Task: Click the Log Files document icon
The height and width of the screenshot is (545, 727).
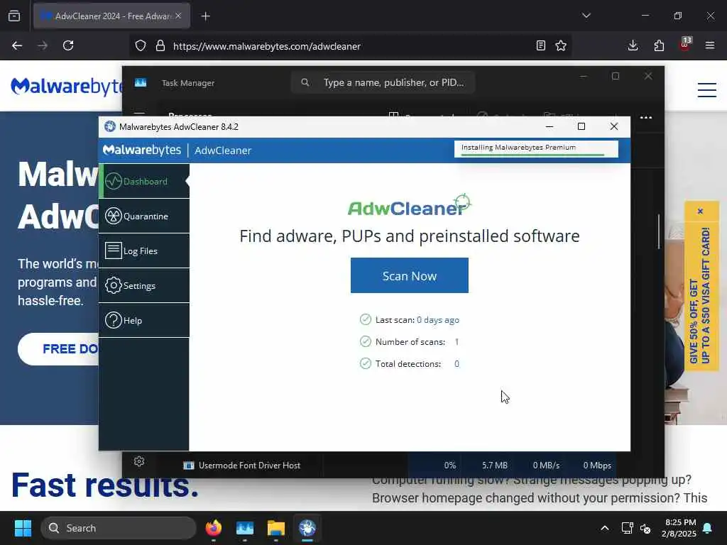Action: coord(113,251)
